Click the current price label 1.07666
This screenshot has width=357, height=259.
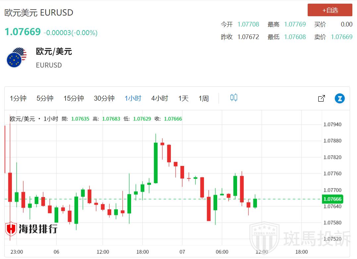[332, 199]
